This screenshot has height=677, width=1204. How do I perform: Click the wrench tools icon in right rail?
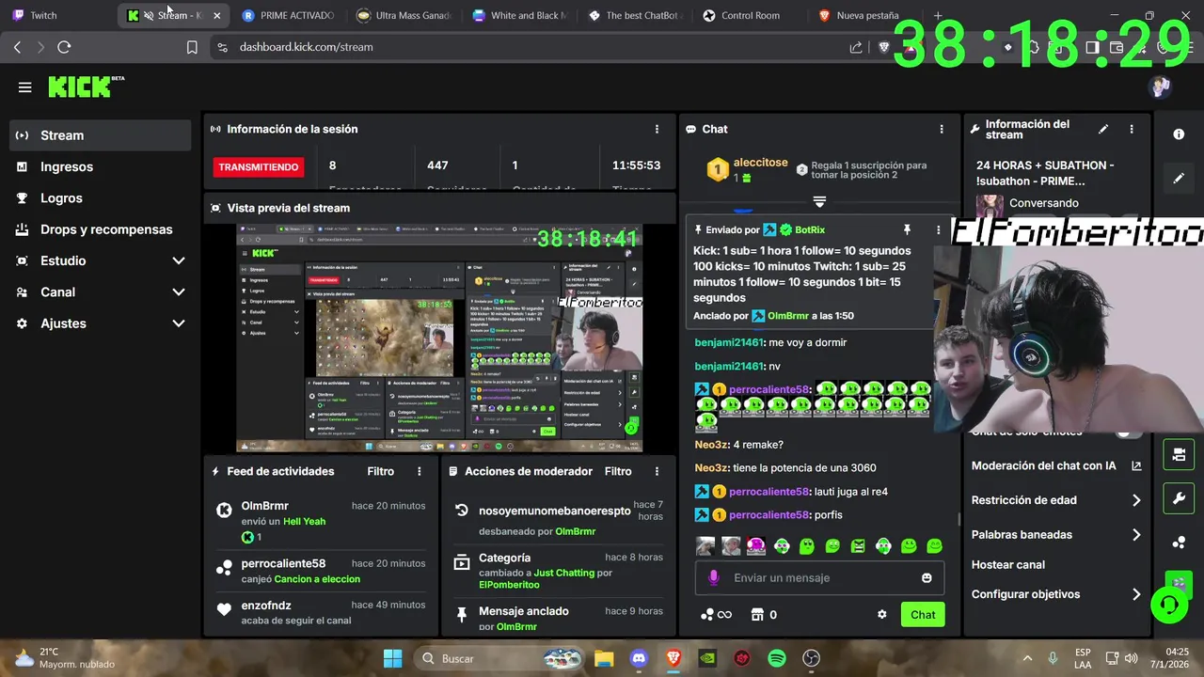[x=1179, y=498]
